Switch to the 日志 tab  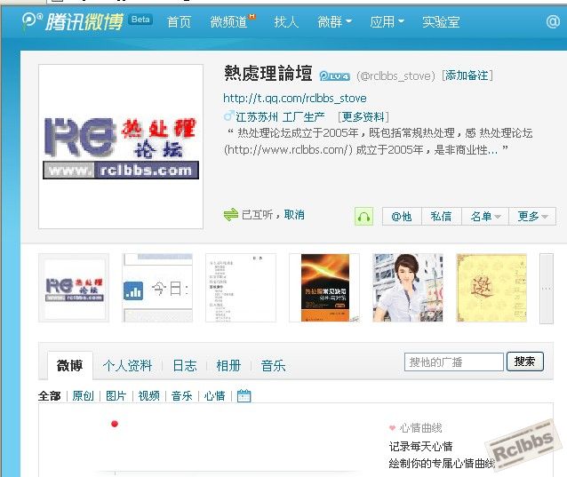[185, 366]
